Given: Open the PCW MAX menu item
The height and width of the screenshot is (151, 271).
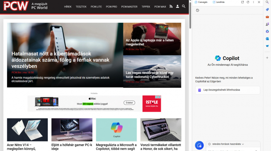Looking at the screenshot, I should point(160,7).
